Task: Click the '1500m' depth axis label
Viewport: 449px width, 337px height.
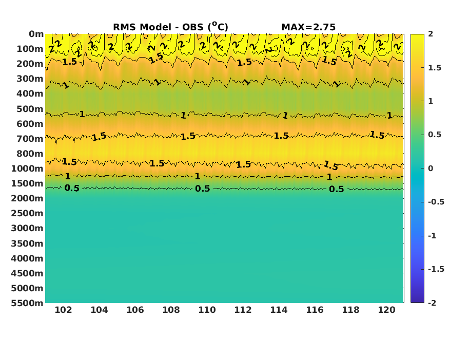Action: tap(27, 184)
